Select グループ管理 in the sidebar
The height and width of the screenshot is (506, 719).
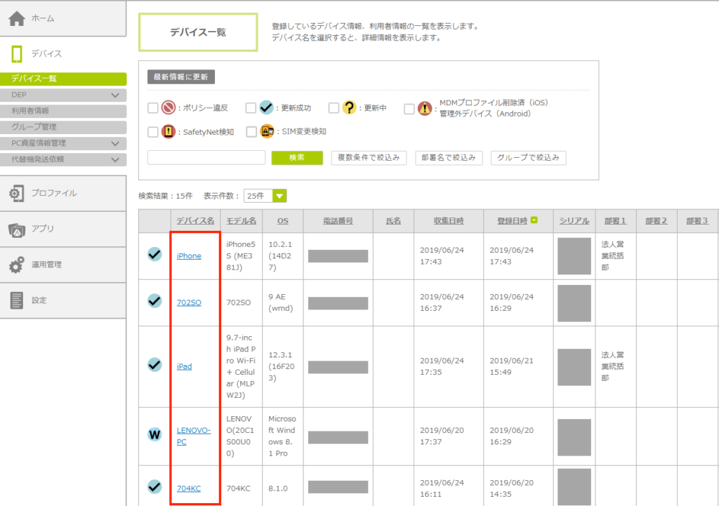[34, 127]
